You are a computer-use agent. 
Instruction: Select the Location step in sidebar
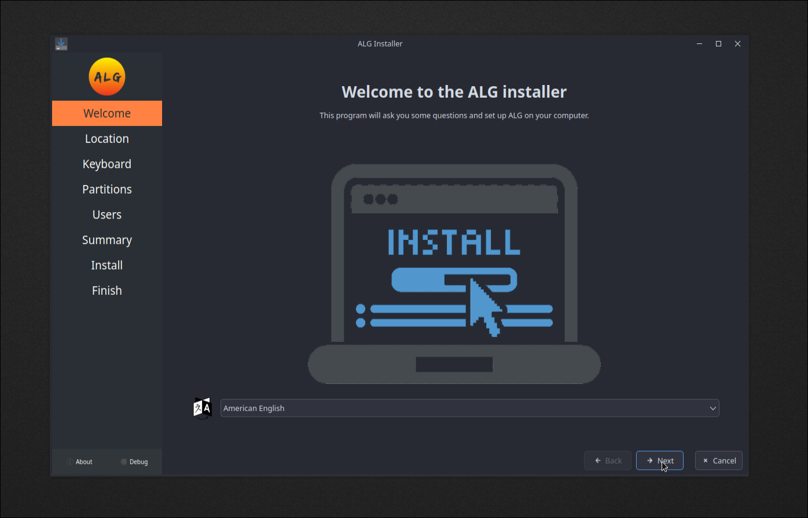coord(107,139)
